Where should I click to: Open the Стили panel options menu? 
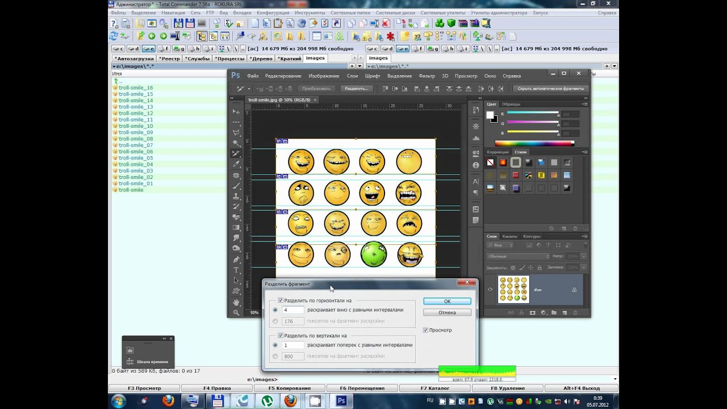(x=584, y=152)
